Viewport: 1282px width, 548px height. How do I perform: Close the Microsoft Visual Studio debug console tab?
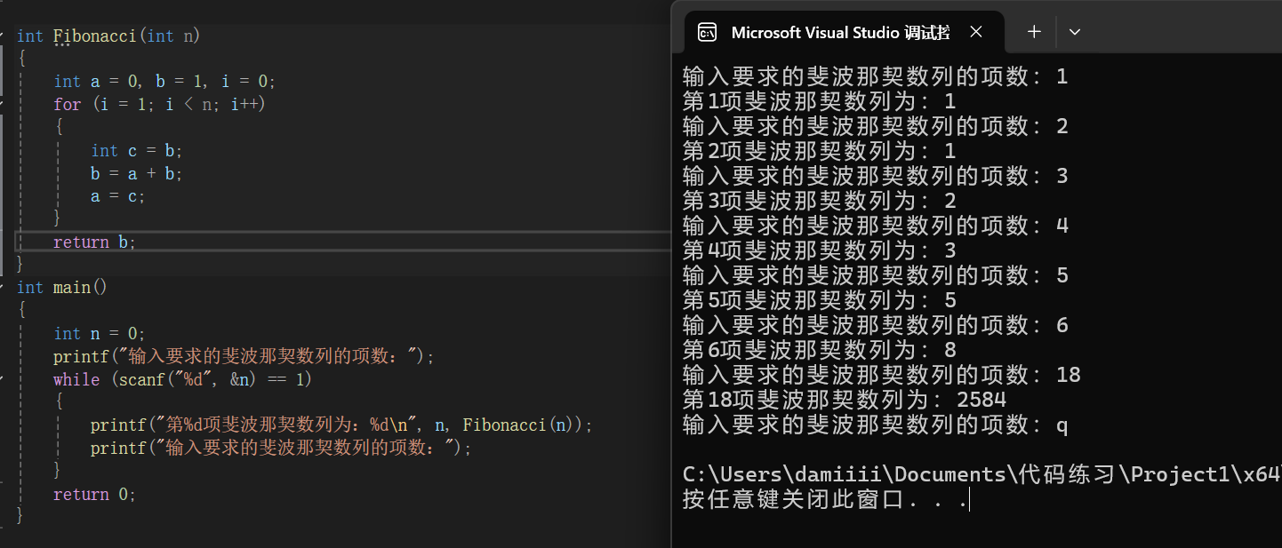click(x=976, y=32)
